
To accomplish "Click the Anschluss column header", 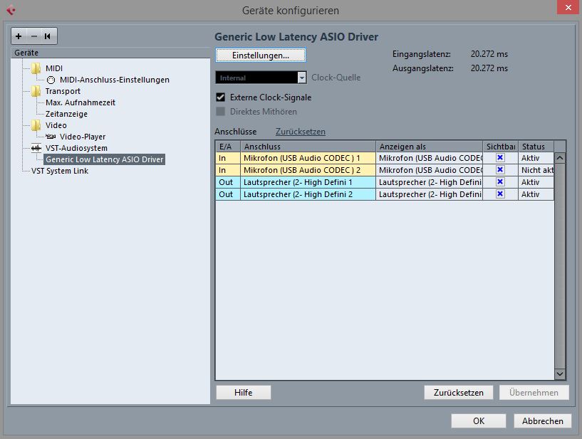I will tap(308, 147).
